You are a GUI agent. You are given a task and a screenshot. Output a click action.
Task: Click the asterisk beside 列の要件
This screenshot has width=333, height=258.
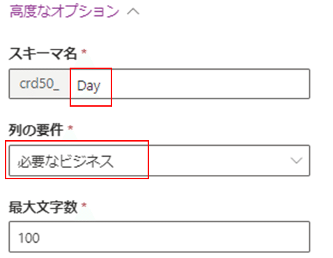70,128
